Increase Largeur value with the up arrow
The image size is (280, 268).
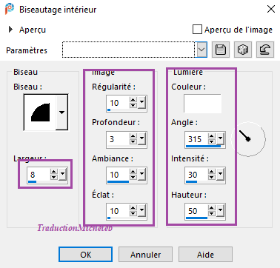click(x=53, y=172)
